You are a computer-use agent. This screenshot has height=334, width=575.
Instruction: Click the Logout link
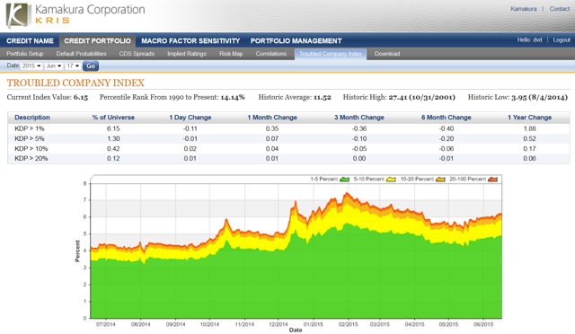tap(562, 40)
